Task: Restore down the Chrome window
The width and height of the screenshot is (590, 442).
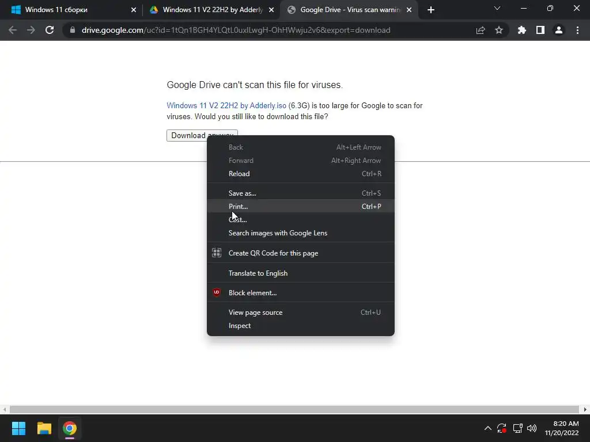Action: click(550, 8)
